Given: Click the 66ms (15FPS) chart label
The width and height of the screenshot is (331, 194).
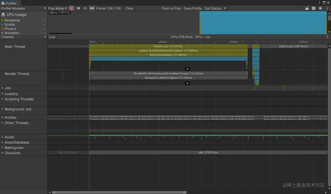Looking at the screenshot, I should point(60,13).
